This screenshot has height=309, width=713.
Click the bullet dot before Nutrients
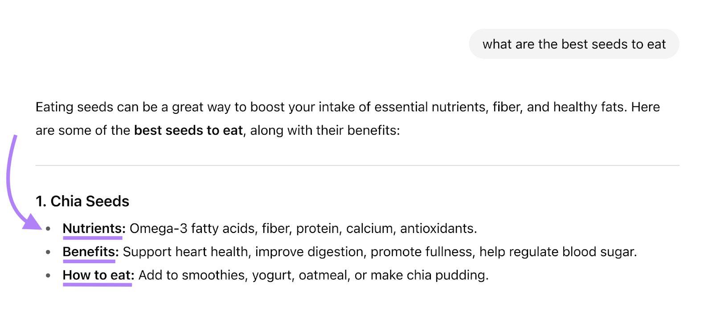(48, 229)
